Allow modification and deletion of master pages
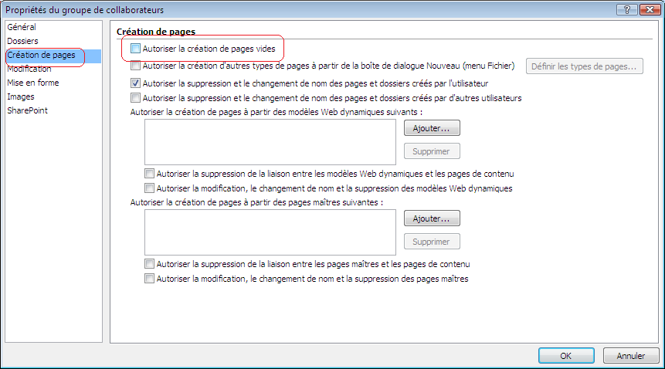Viewport: 665px width, 369px height. point(149,279)
